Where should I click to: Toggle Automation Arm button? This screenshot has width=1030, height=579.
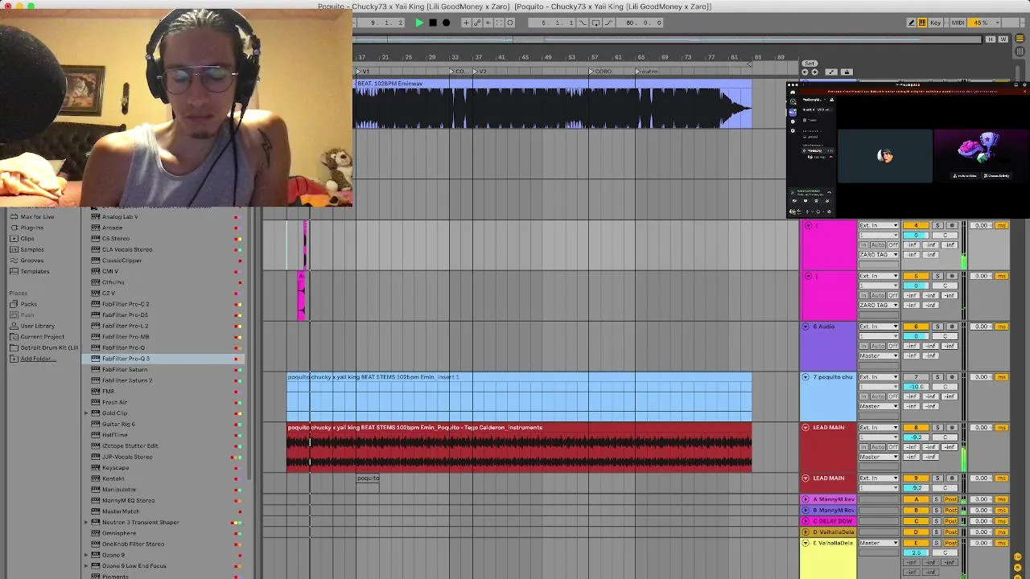(x=476, y=23)
